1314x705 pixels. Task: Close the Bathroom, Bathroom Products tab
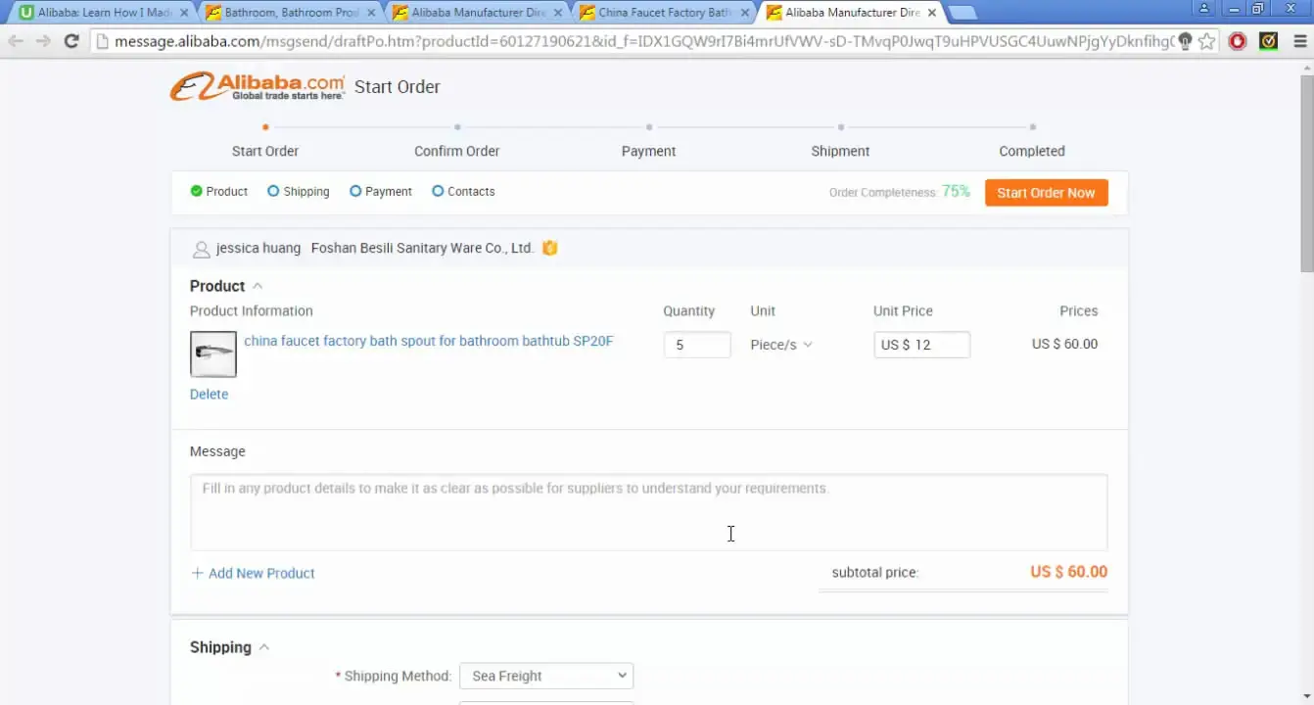371,13
